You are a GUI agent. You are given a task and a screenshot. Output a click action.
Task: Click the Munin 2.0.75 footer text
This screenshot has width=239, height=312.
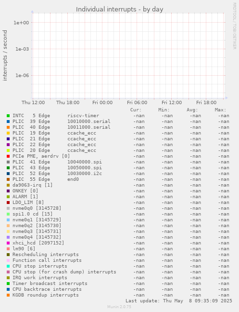pos(119,307)
